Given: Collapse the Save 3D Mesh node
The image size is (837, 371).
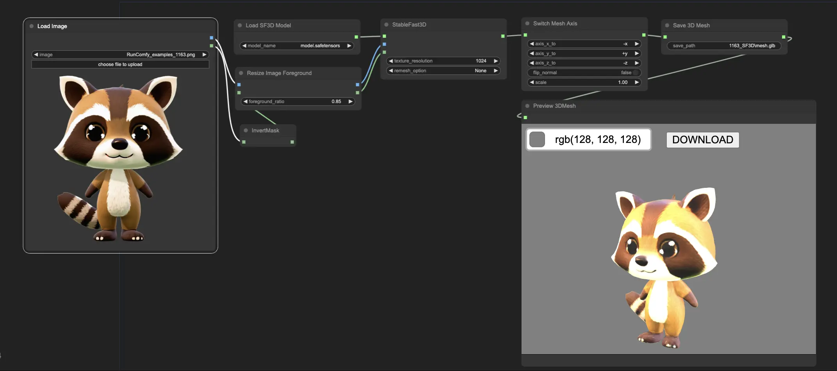Looking at the screenshot, I should point(667,25).
